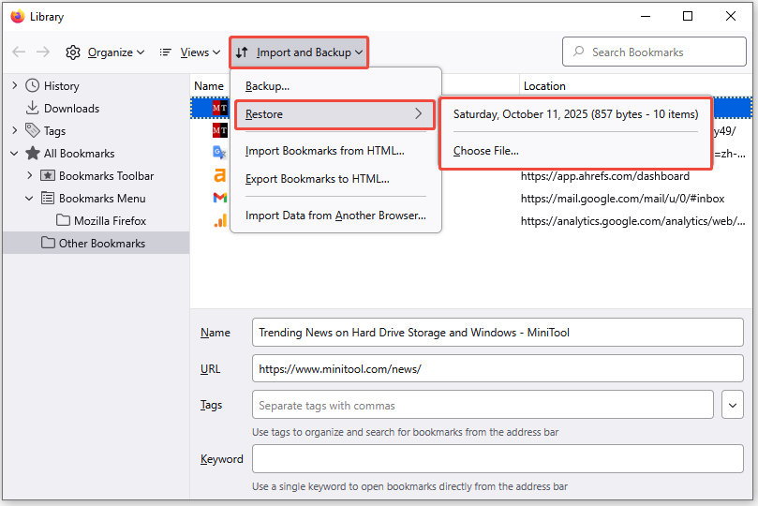Click inside Search Bookmarks field

click(x=654, y=52)
